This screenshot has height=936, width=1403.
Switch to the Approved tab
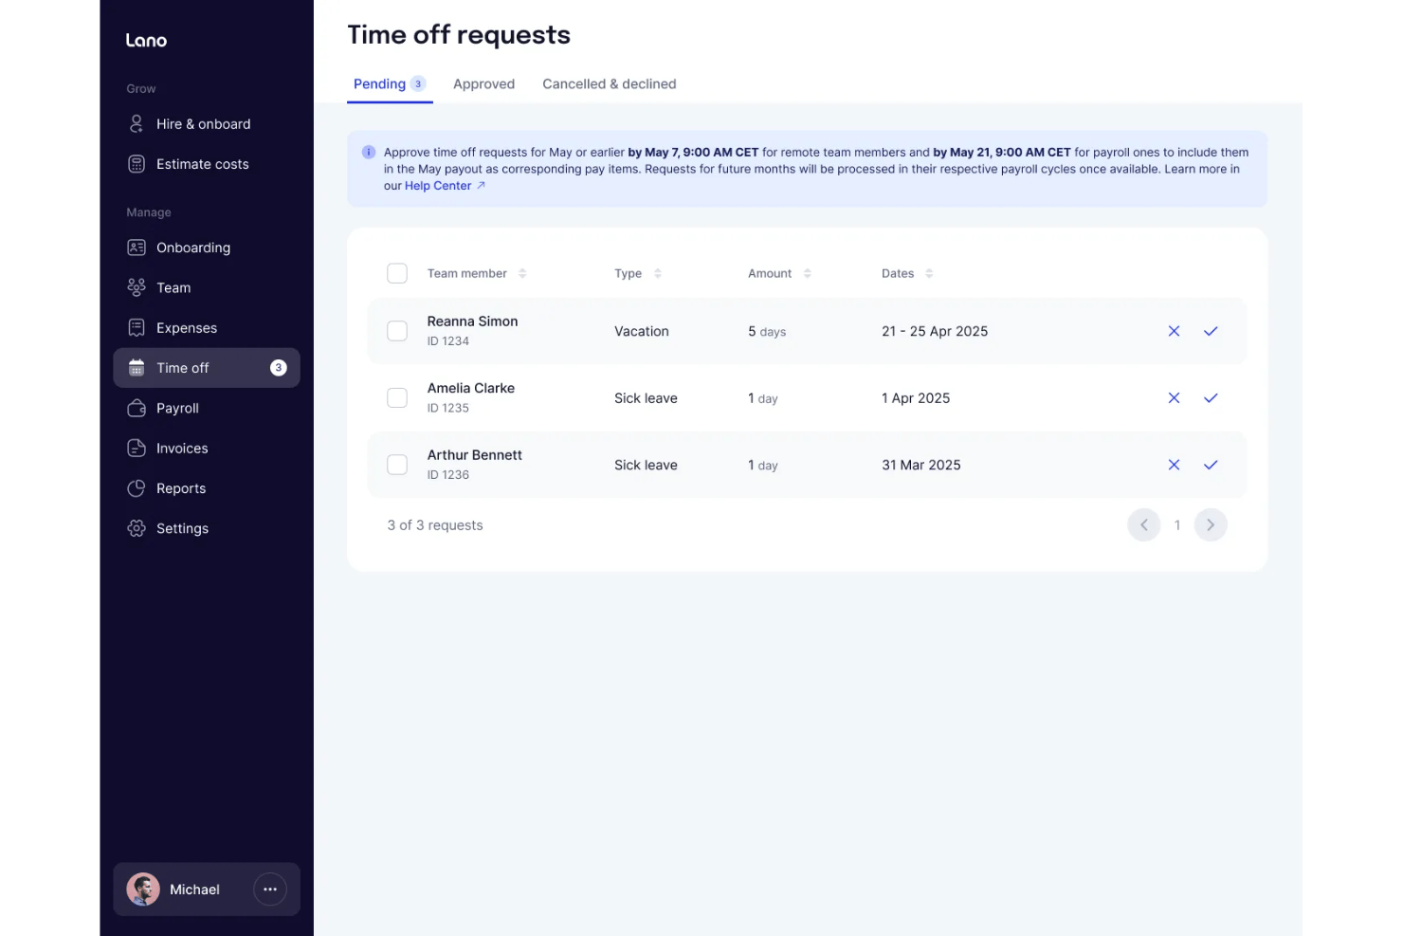[x=484, y=83]
